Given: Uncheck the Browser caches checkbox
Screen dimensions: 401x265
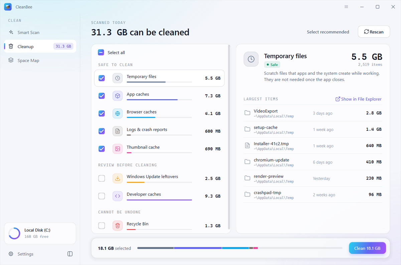Looking at the screenshot, I should pos(102,114).
